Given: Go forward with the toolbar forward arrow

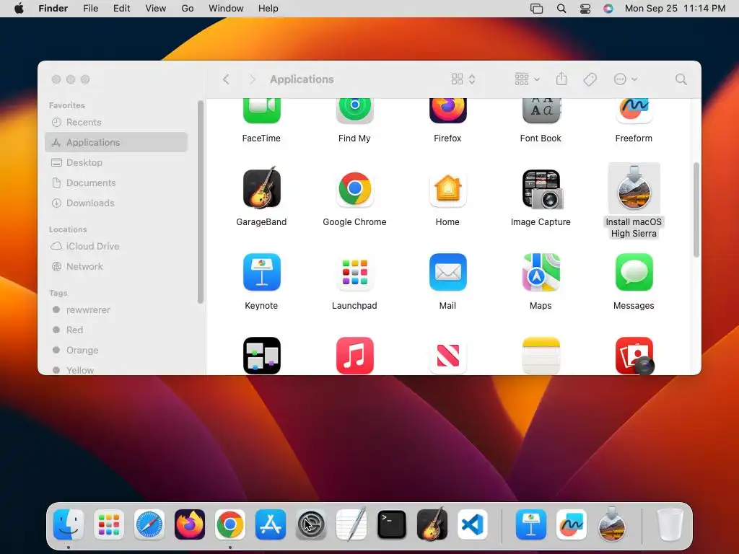Looking at the screenshot, I should [252, 79].
